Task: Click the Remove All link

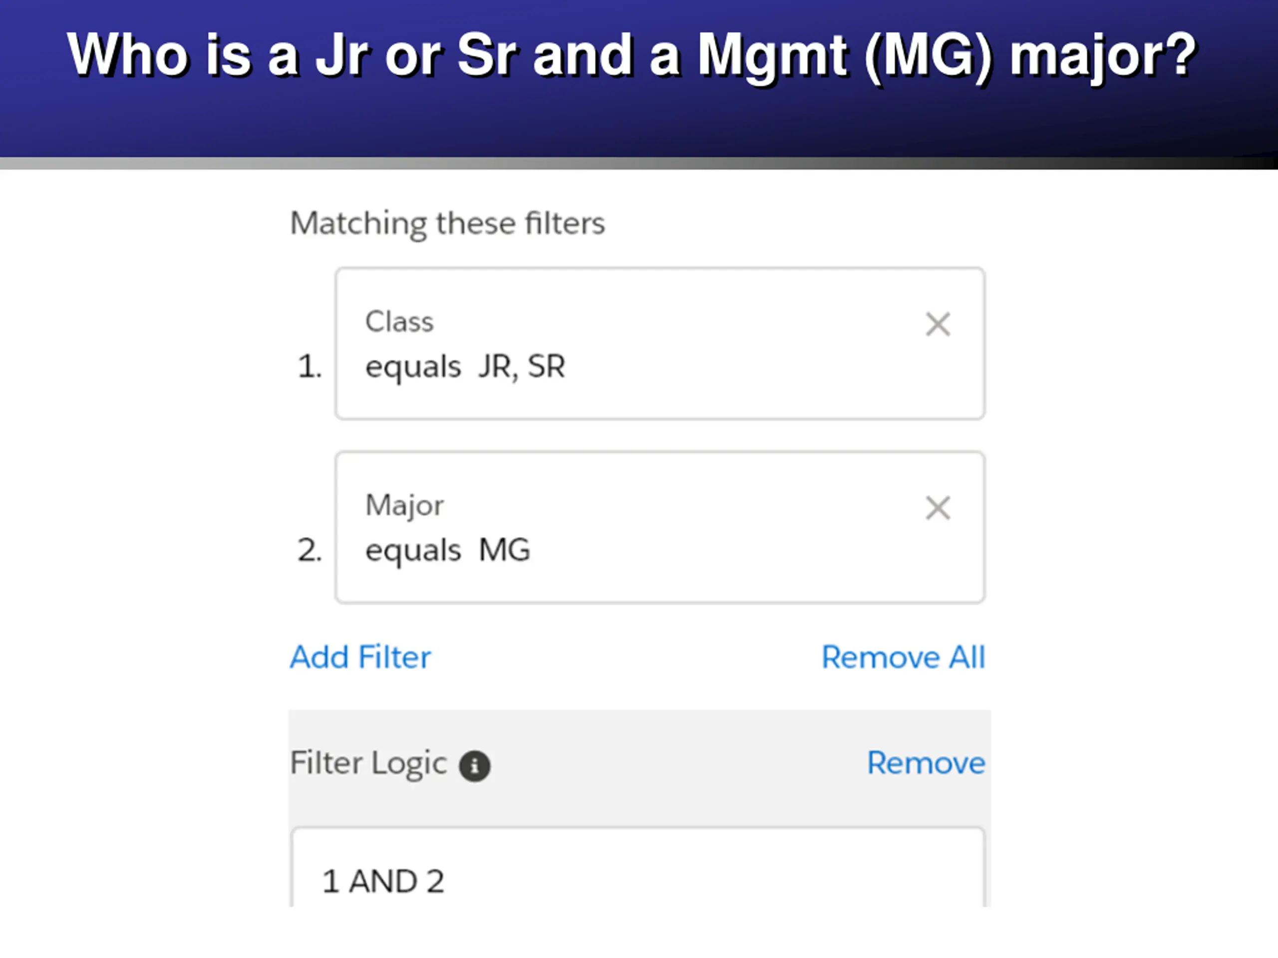Action: [903, 657]
